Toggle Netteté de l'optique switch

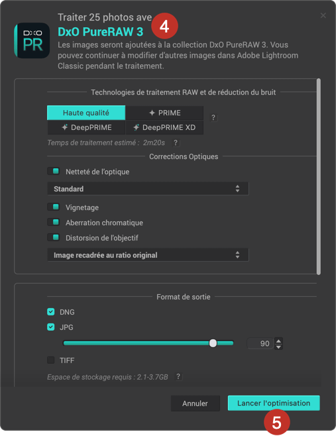tap(54, 171)
